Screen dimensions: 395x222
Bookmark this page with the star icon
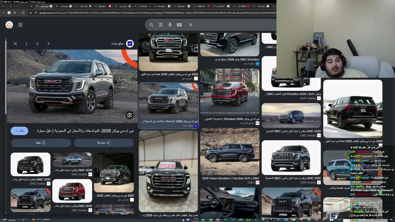[30, 13]
